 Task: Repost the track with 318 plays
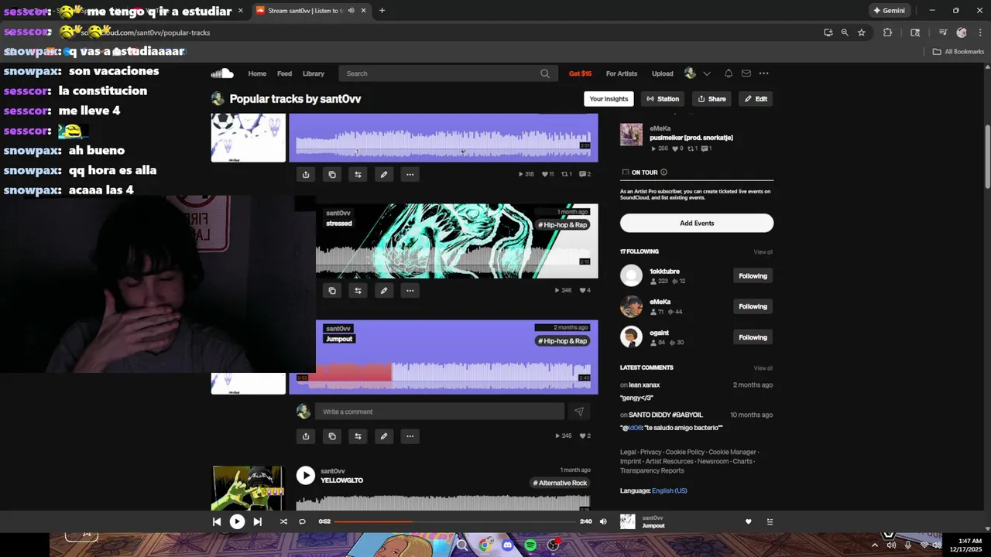(x=358, y=174)
